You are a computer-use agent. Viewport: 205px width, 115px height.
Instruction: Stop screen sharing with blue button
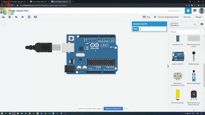pyautogui.click(x=113, y=109)
